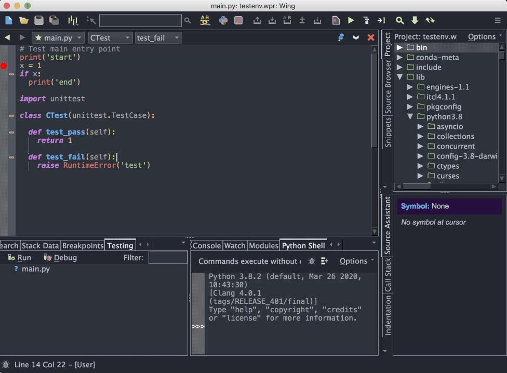507x373 pixels.
Task: Switch to the Call Stack side tab
Action: point(388,275)
